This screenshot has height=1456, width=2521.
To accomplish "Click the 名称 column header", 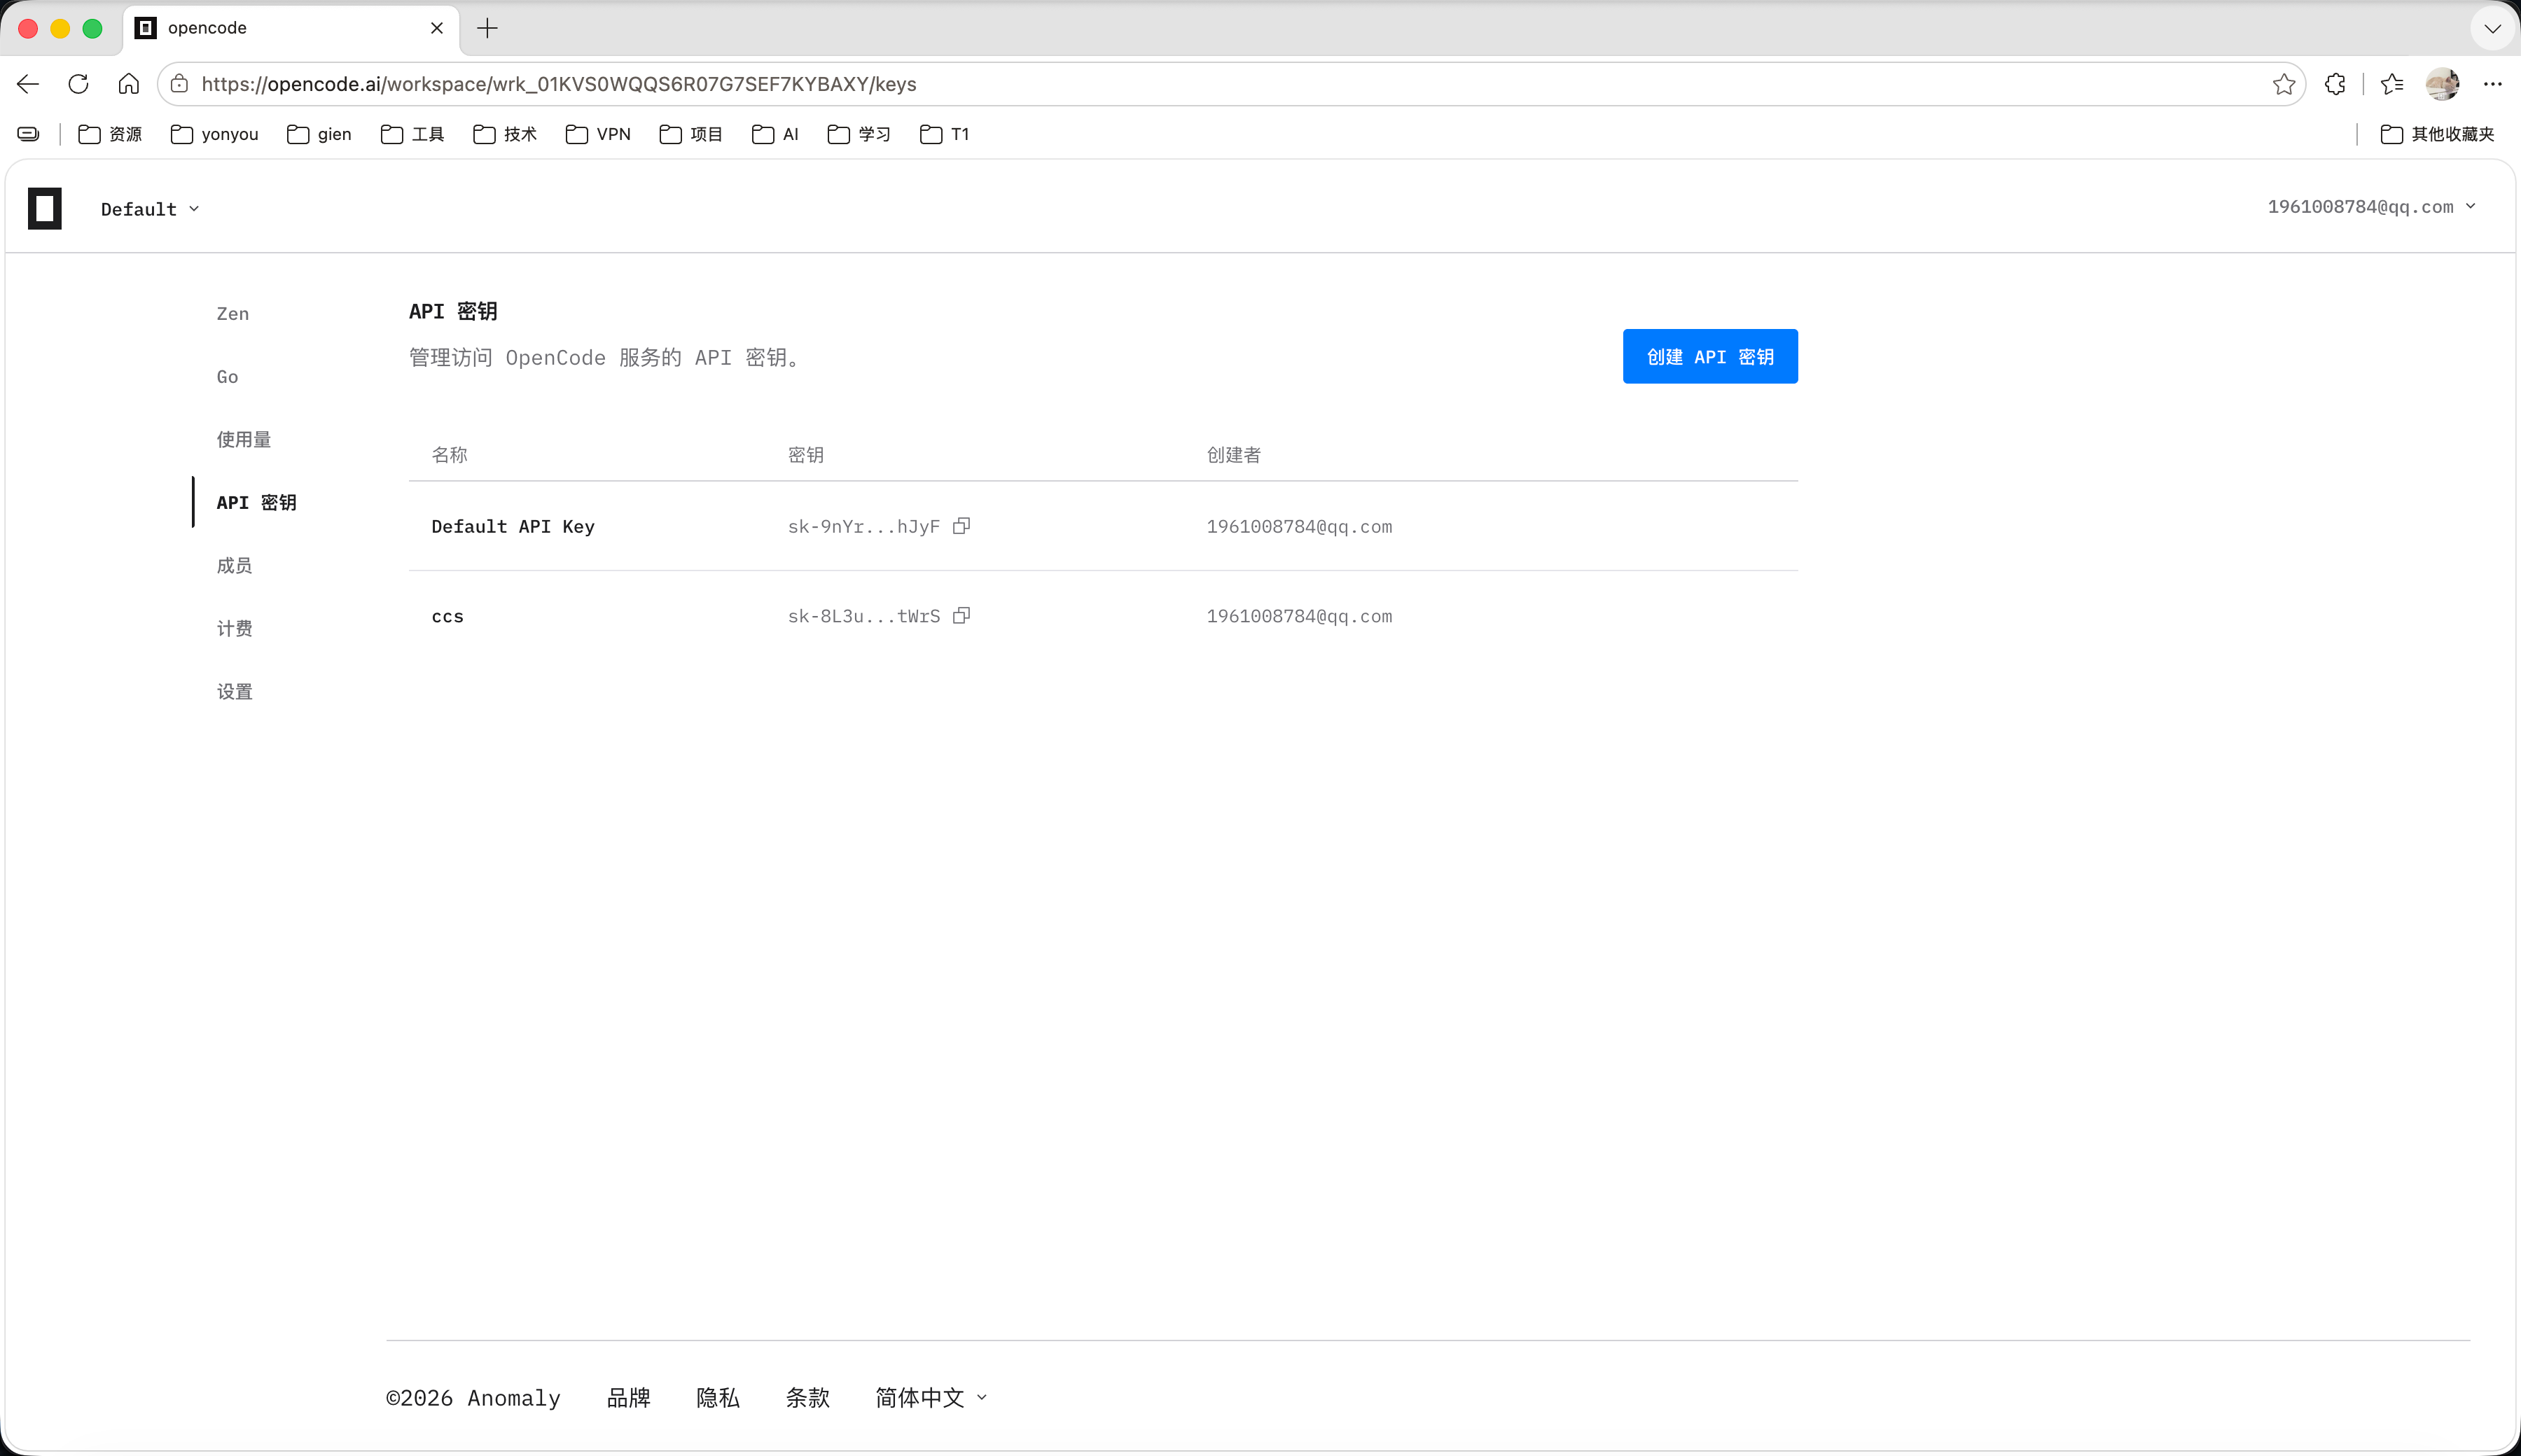I will 449,455.
